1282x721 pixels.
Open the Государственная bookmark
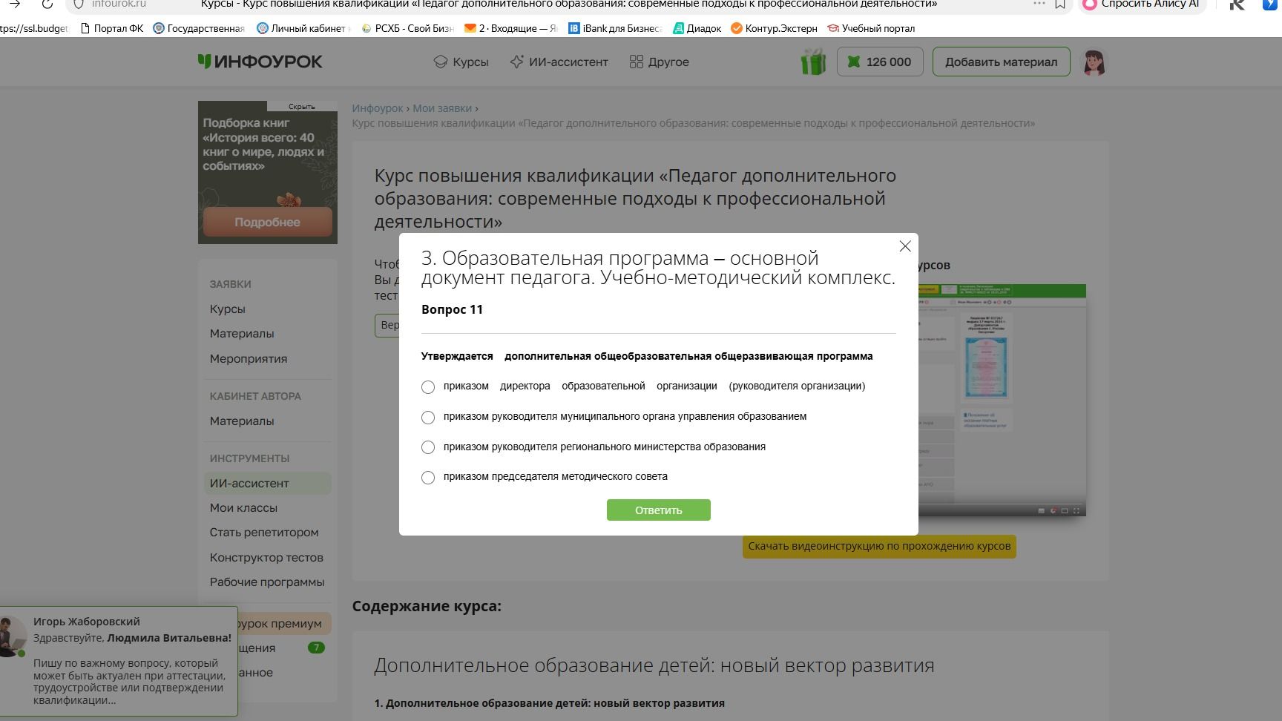pos(198,28)
